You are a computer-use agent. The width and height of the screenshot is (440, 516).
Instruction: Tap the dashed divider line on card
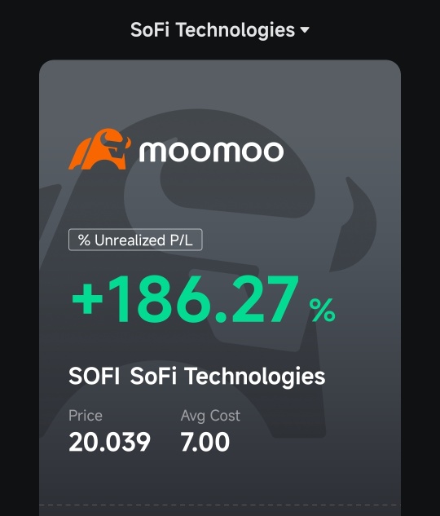(220, 505)
